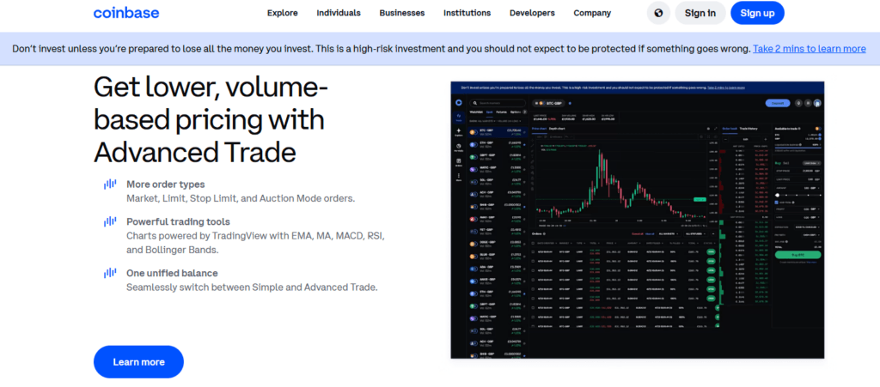Click the Sign up button
Screen dimensions: 880x387
click(757, 13)
